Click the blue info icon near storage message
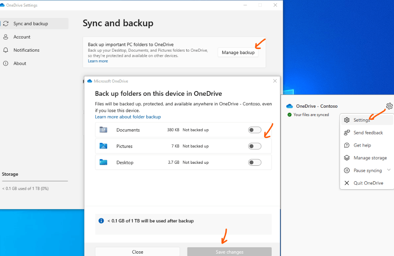The height and width of the screenshot is (256, 394). coord(101,221)
